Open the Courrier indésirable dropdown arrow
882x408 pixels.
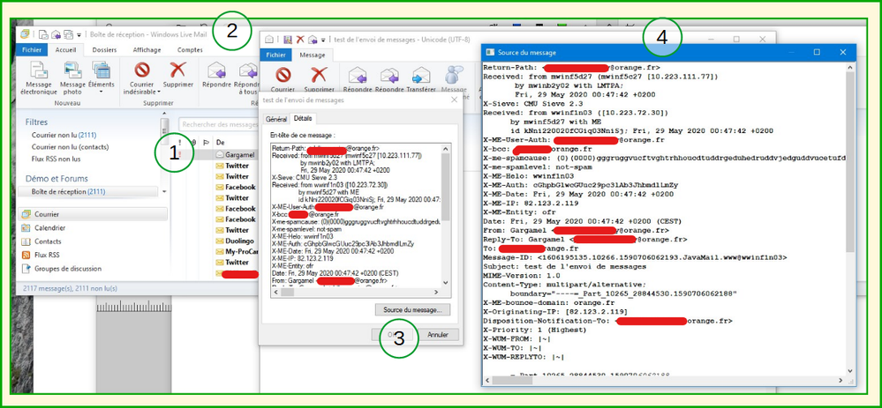pyautogui.click(x=159, y=91)
